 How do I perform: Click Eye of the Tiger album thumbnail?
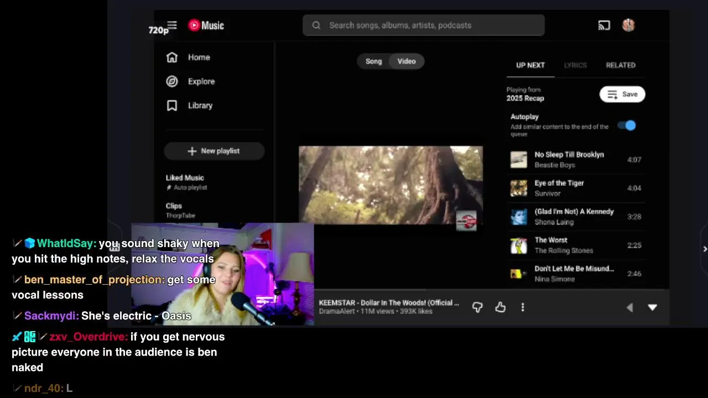point(519,188)
